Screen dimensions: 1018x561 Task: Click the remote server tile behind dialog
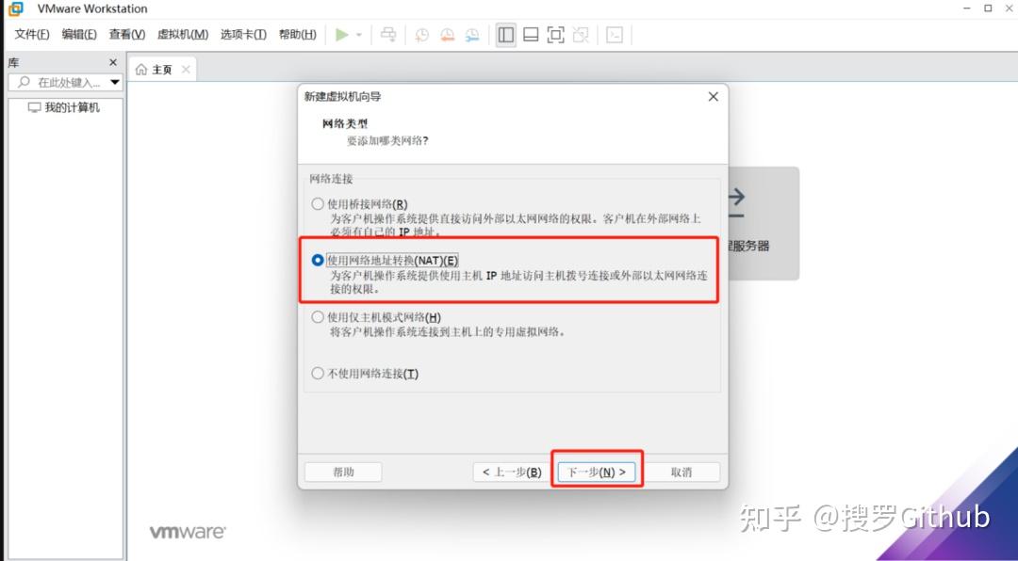[x=763, y=223]
